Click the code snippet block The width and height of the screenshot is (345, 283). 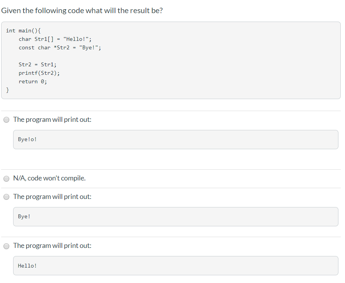[172, 60]
